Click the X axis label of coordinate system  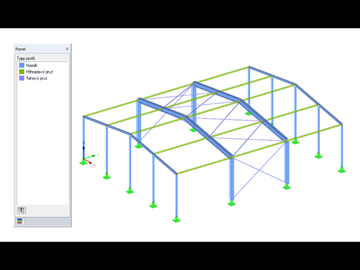coord(94,165)
